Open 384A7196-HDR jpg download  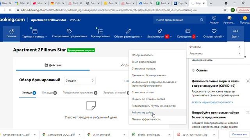[x=193, y=135]
